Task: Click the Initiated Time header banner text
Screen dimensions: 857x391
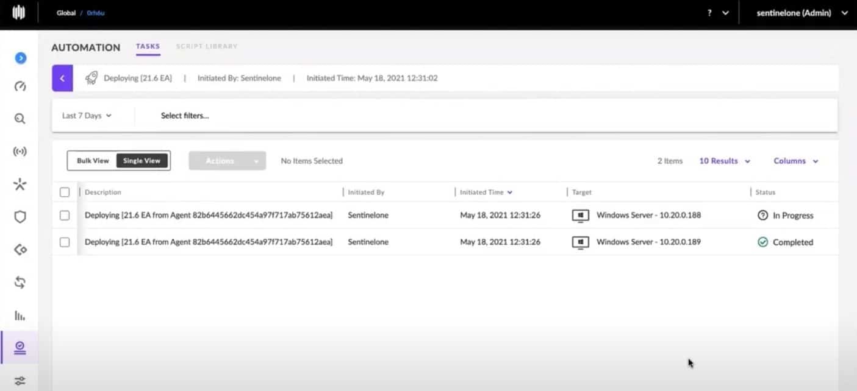Action: [372, 78]
